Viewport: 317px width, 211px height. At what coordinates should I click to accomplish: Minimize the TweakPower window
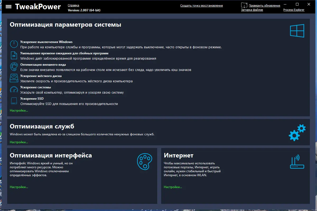point(285,4)
